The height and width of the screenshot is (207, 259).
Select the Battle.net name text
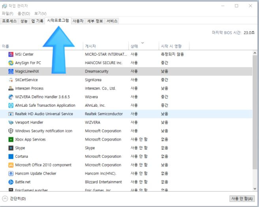[23, 182]
